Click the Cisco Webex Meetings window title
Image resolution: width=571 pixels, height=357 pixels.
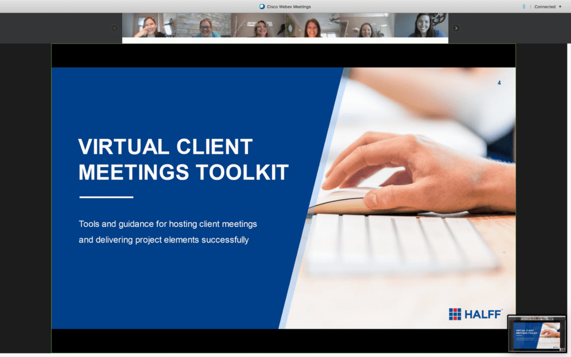289,7
